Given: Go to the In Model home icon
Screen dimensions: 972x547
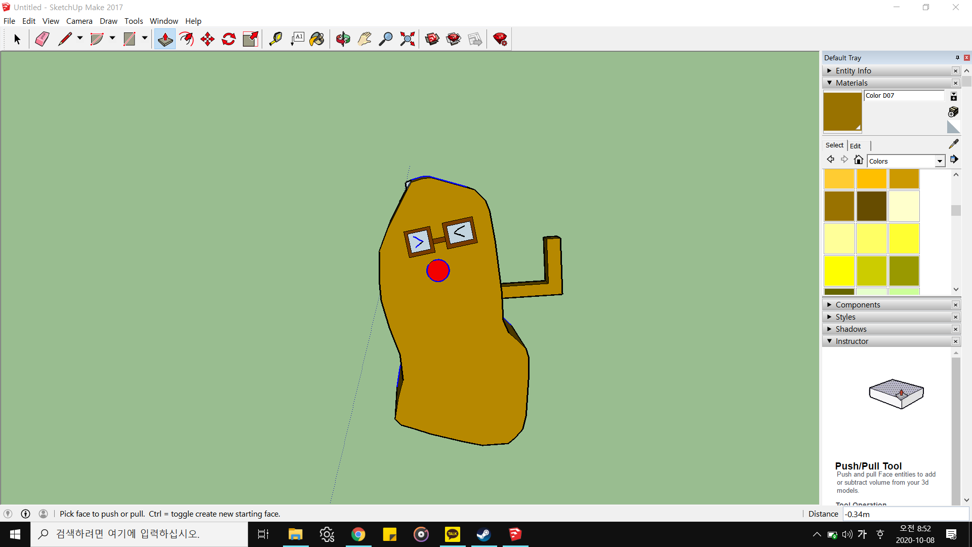Looking at the screenshot, I should point(858,160).
